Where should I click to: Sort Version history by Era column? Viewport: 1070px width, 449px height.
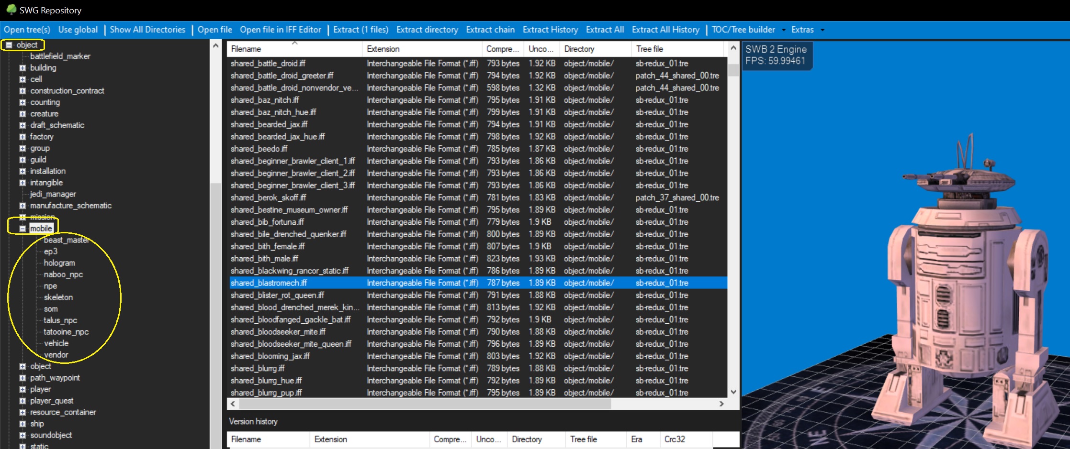click(643, 439)
